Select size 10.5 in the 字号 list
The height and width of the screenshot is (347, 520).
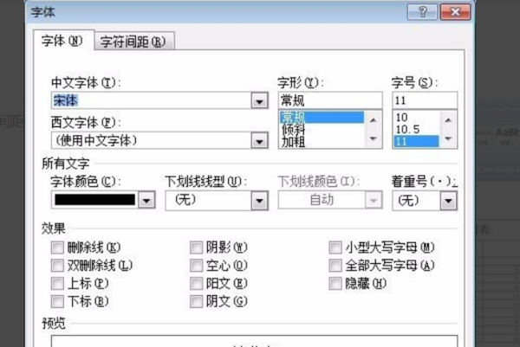(x=416, y=130)
